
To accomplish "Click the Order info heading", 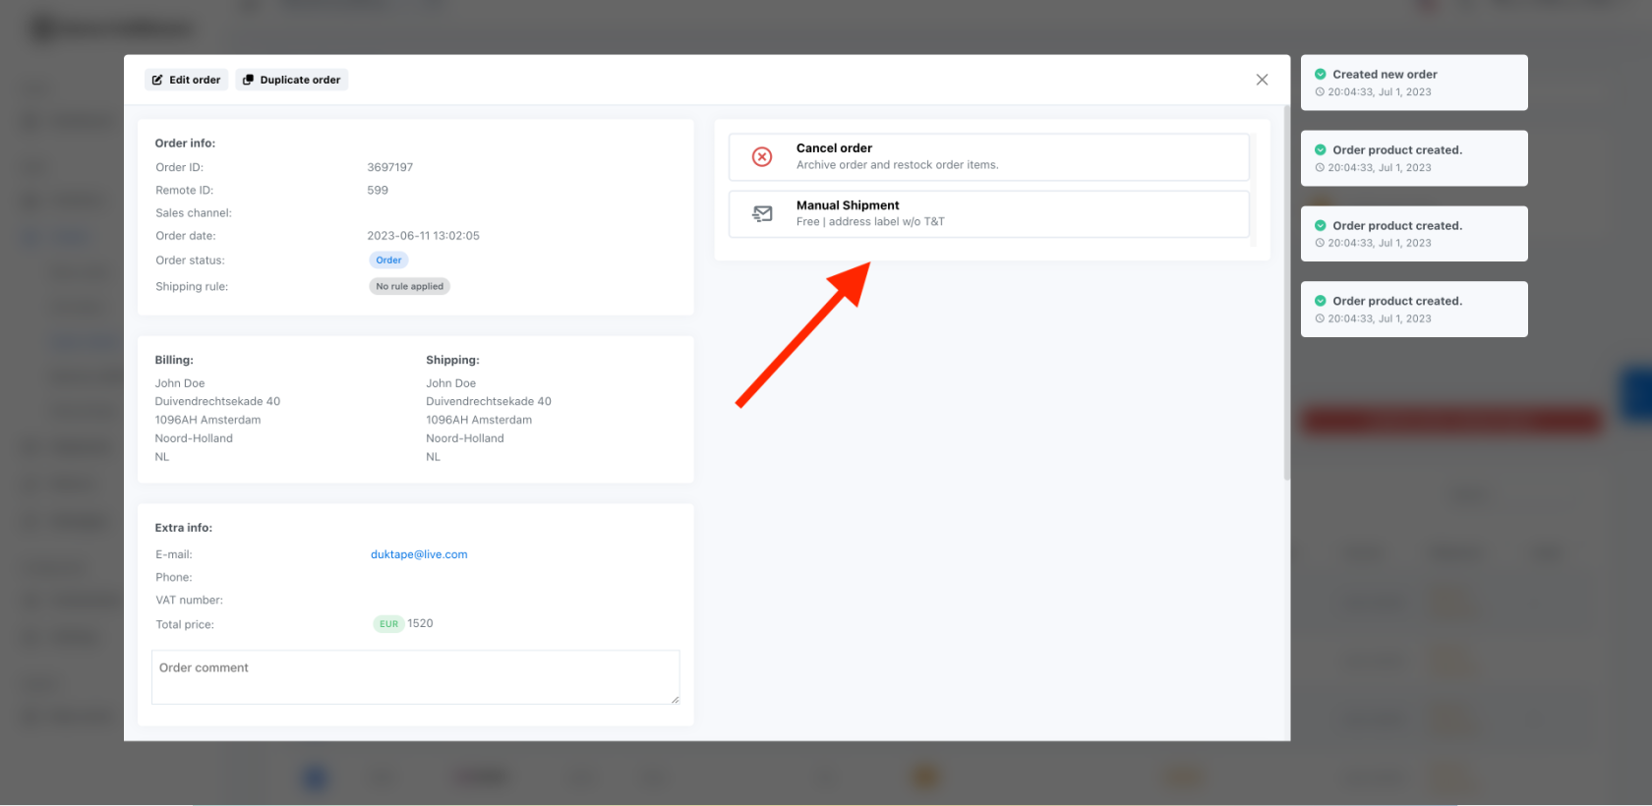I will coord(185,143).
